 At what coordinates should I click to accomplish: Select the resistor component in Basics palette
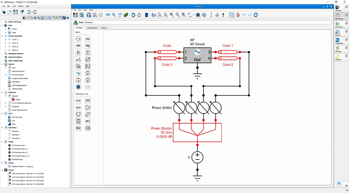[x=88, y=39]
